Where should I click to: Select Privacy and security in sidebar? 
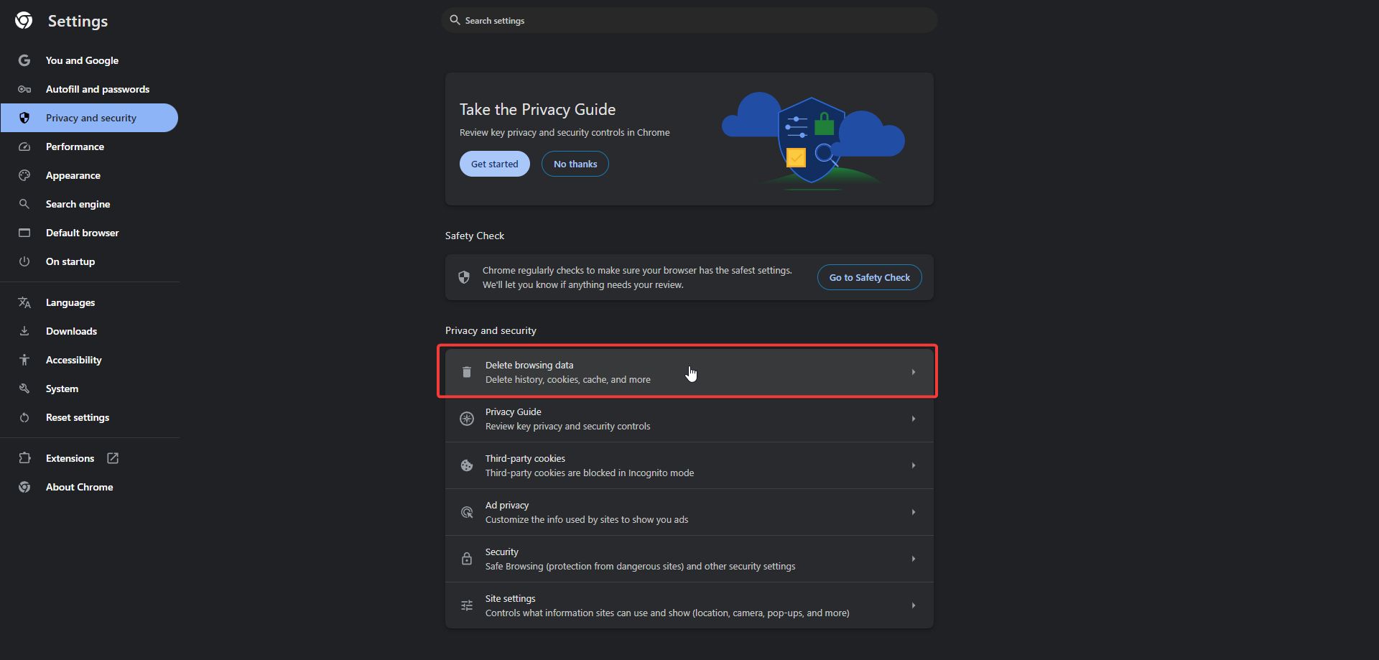[89, 118]
